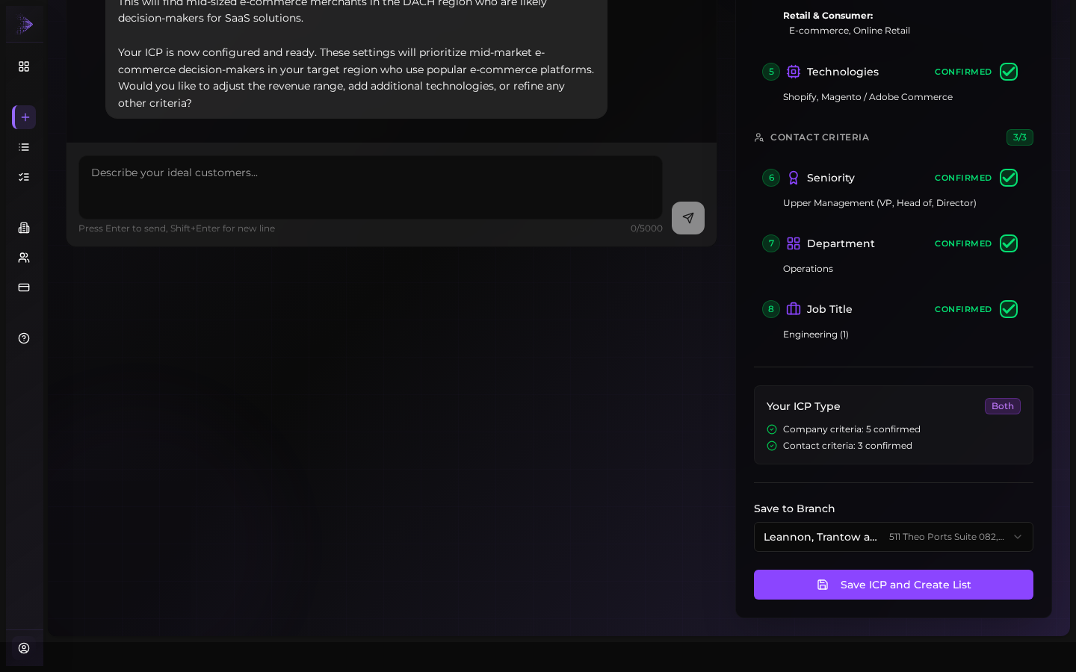Image resolution: width=1076 pixels, height=672 pixels.
Task: Open the checklist tasks icon in sidebar
Action: click(x=24, y=177)
